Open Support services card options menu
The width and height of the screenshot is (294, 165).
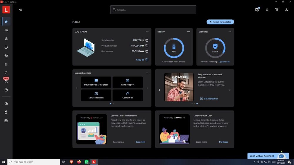[x=147, y=73]
